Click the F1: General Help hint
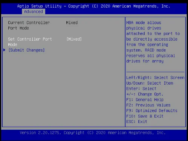The width and height of the screenshot is (188, 141). [145, 100]
